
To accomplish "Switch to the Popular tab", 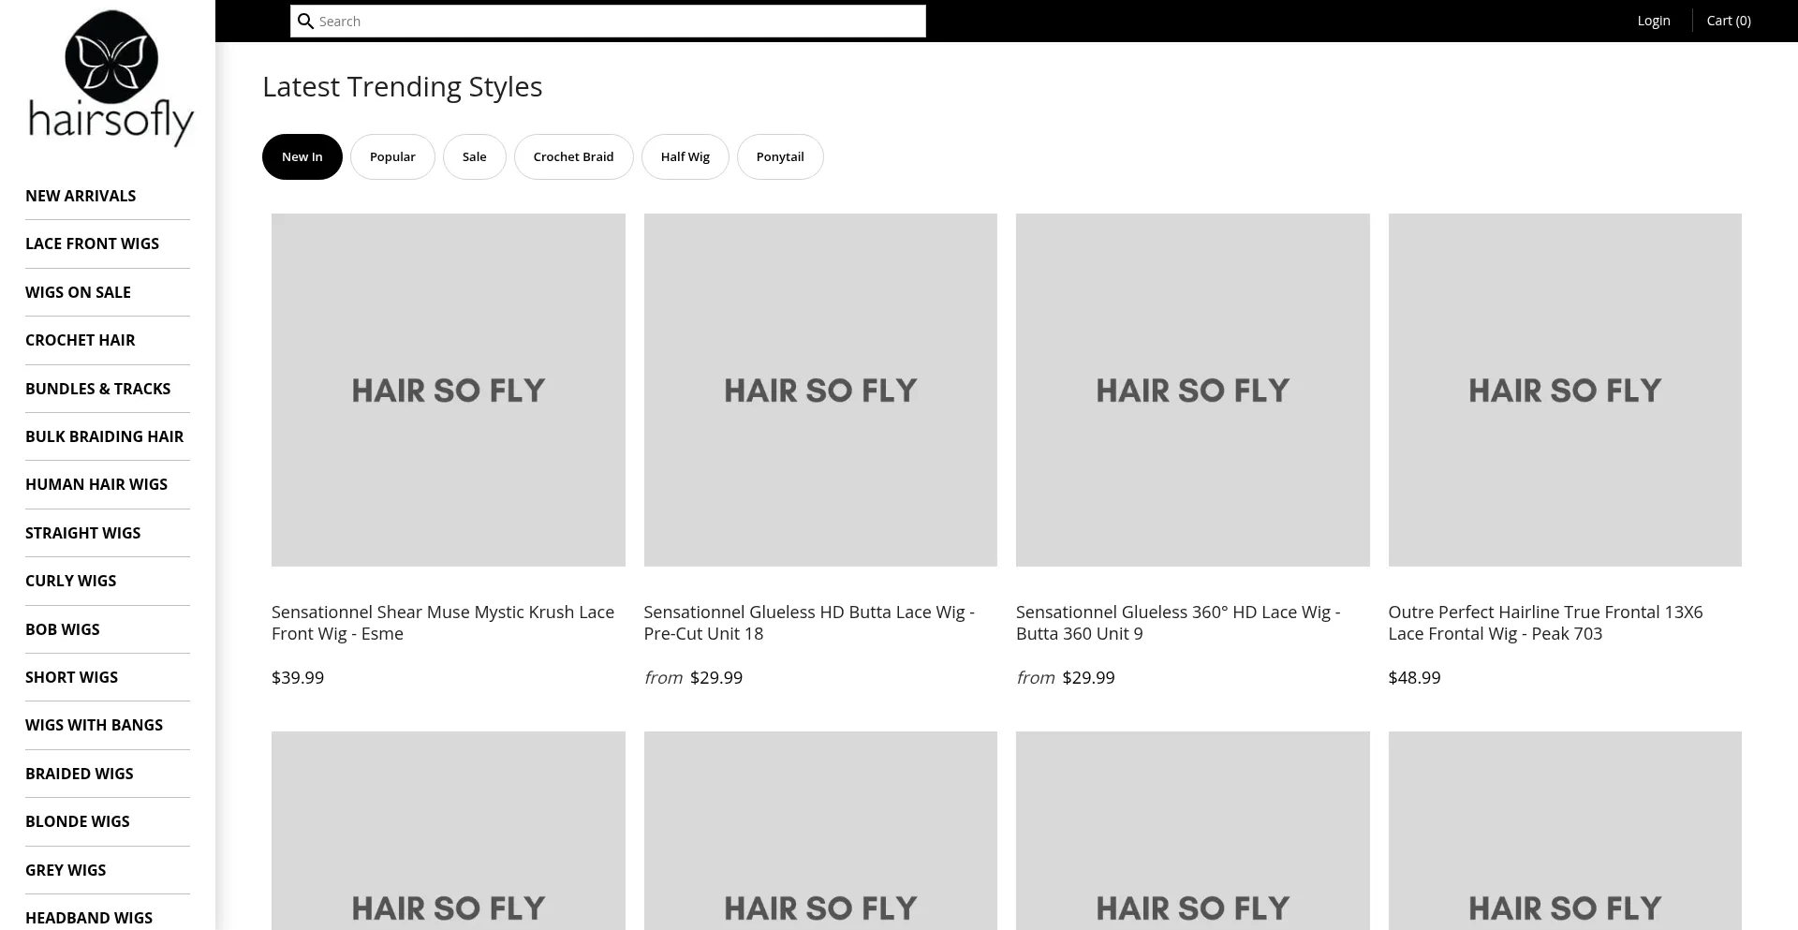I will point(392,156).
